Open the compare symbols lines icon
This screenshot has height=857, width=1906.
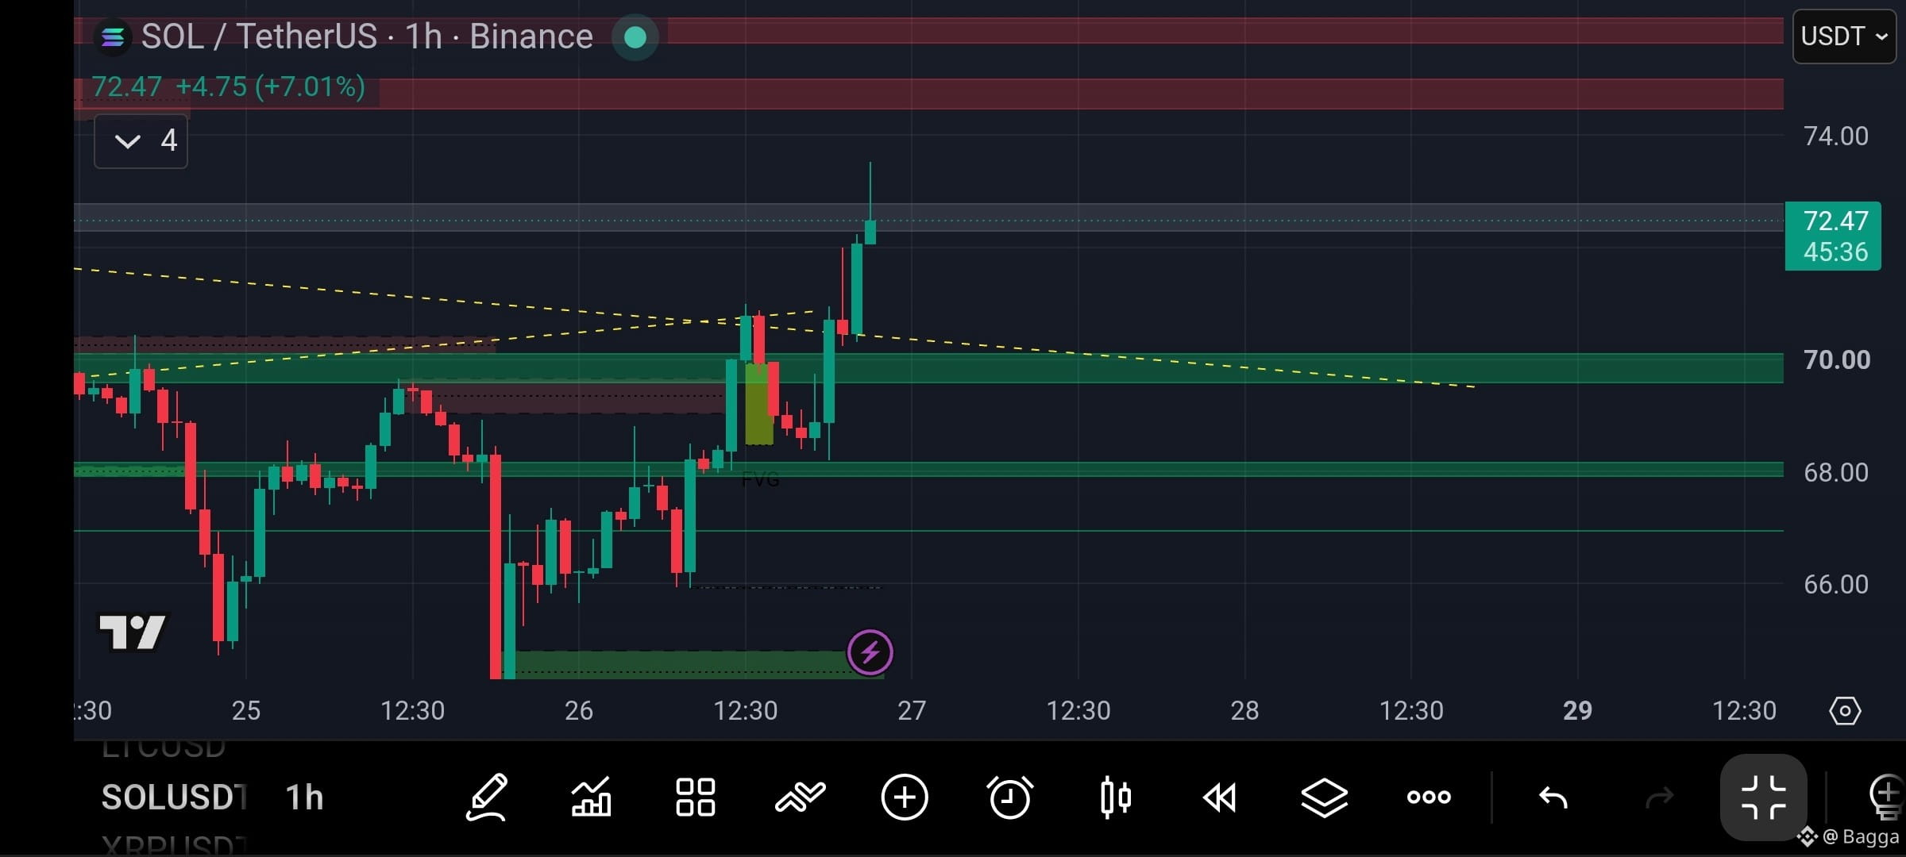coord(800,797)
